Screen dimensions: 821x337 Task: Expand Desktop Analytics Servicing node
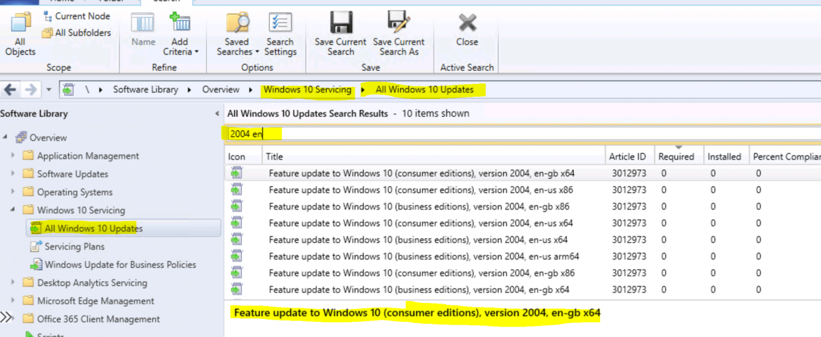pos(13,282)
